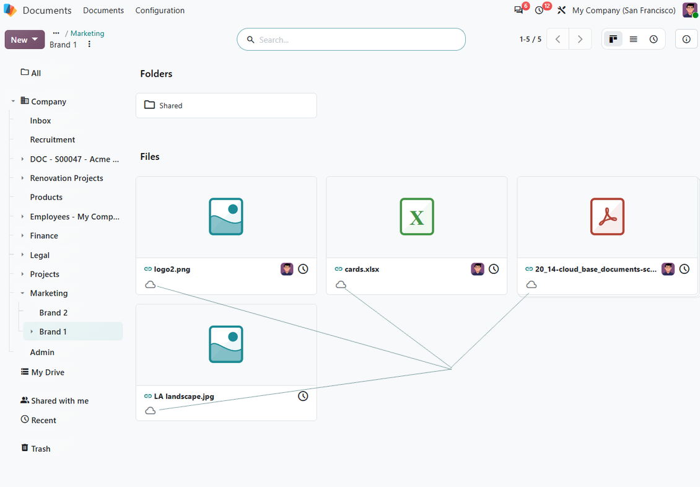Viewport: 700px width, 487px height.
Task: Open the Shared folder card
Action: point(226,105)
